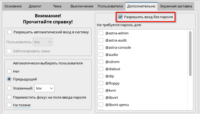The height and width of the screenshot is (114, 200).
Task: Open the Пользователь ksv dropdown
Action: click(43, 42)
